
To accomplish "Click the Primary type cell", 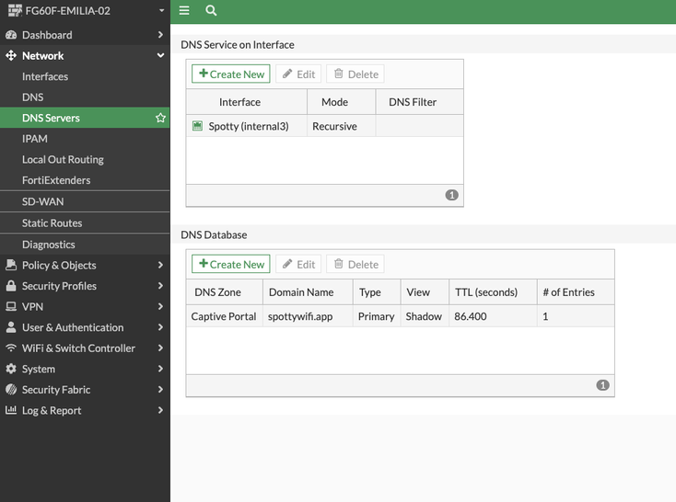I will (376, 316).
